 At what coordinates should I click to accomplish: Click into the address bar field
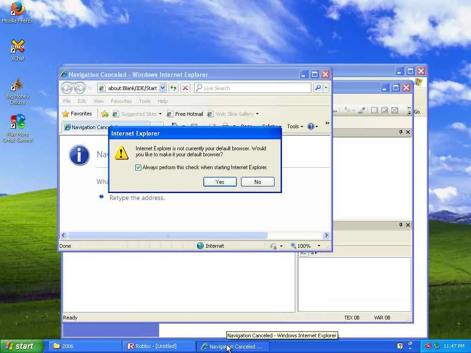tap(132, 88)
